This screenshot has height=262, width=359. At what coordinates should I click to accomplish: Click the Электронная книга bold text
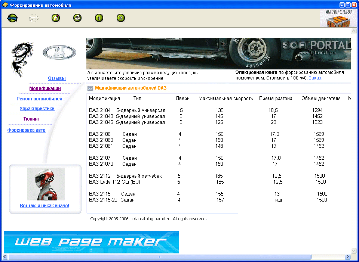point(256,72)
